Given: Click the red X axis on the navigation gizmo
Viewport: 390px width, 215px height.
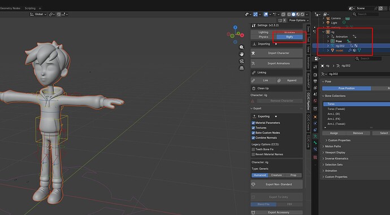Looking at the screenshot, I should 242,36.
